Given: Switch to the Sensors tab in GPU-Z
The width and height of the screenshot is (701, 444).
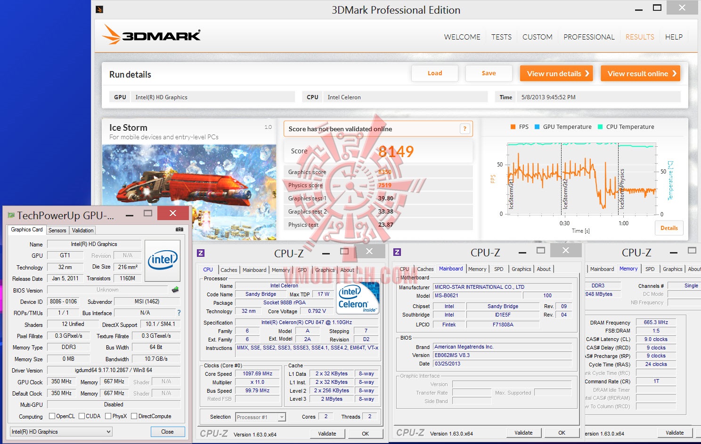Looking at the screenshot, I should [x=57, y=230].
